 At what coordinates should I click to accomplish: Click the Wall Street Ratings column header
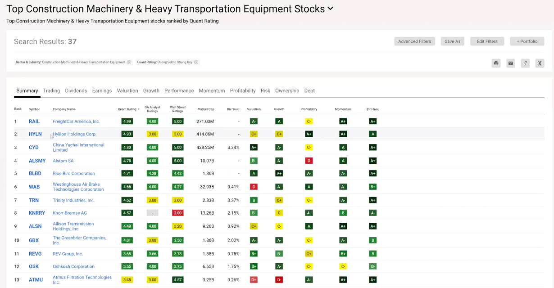point(178,109)
